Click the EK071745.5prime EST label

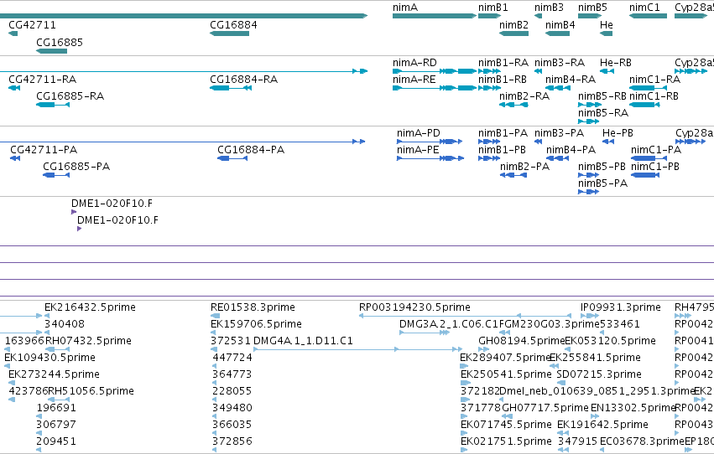pos(506,425)
